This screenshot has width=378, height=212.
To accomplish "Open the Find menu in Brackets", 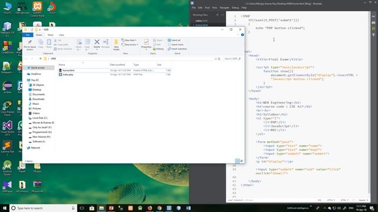I will 207,8.
